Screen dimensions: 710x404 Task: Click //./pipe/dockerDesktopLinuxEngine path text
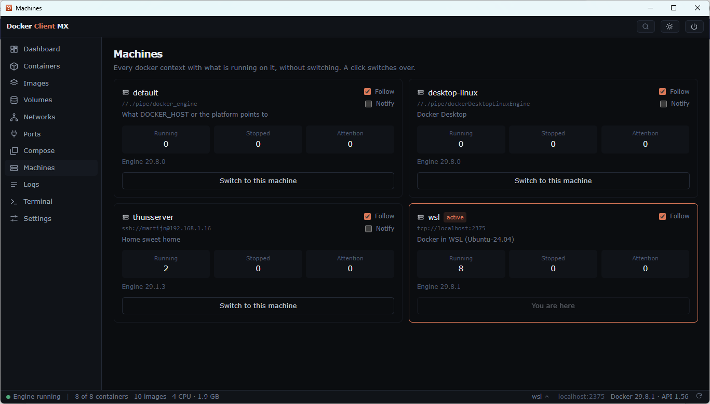coord(474,104)
